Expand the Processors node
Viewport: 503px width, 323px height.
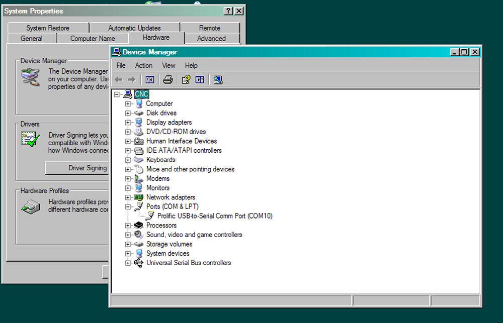pyautogui.click(x=128, y=226)
